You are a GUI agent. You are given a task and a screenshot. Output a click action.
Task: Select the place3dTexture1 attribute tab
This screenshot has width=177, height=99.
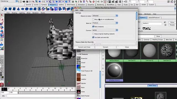tap(154, 18)
